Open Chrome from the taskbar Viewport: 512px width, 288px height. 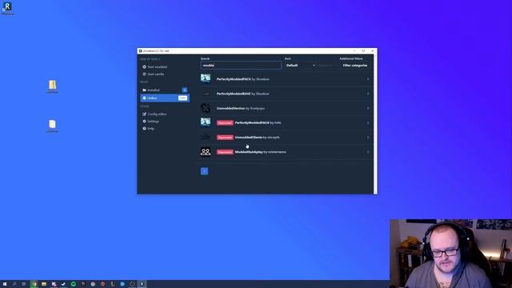34,284
